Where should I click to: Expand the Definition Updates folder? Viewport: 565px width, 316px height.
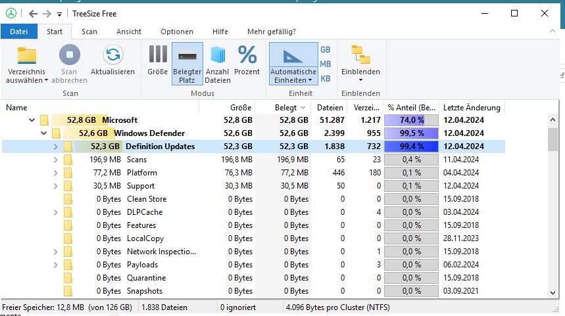coord(55,147)
